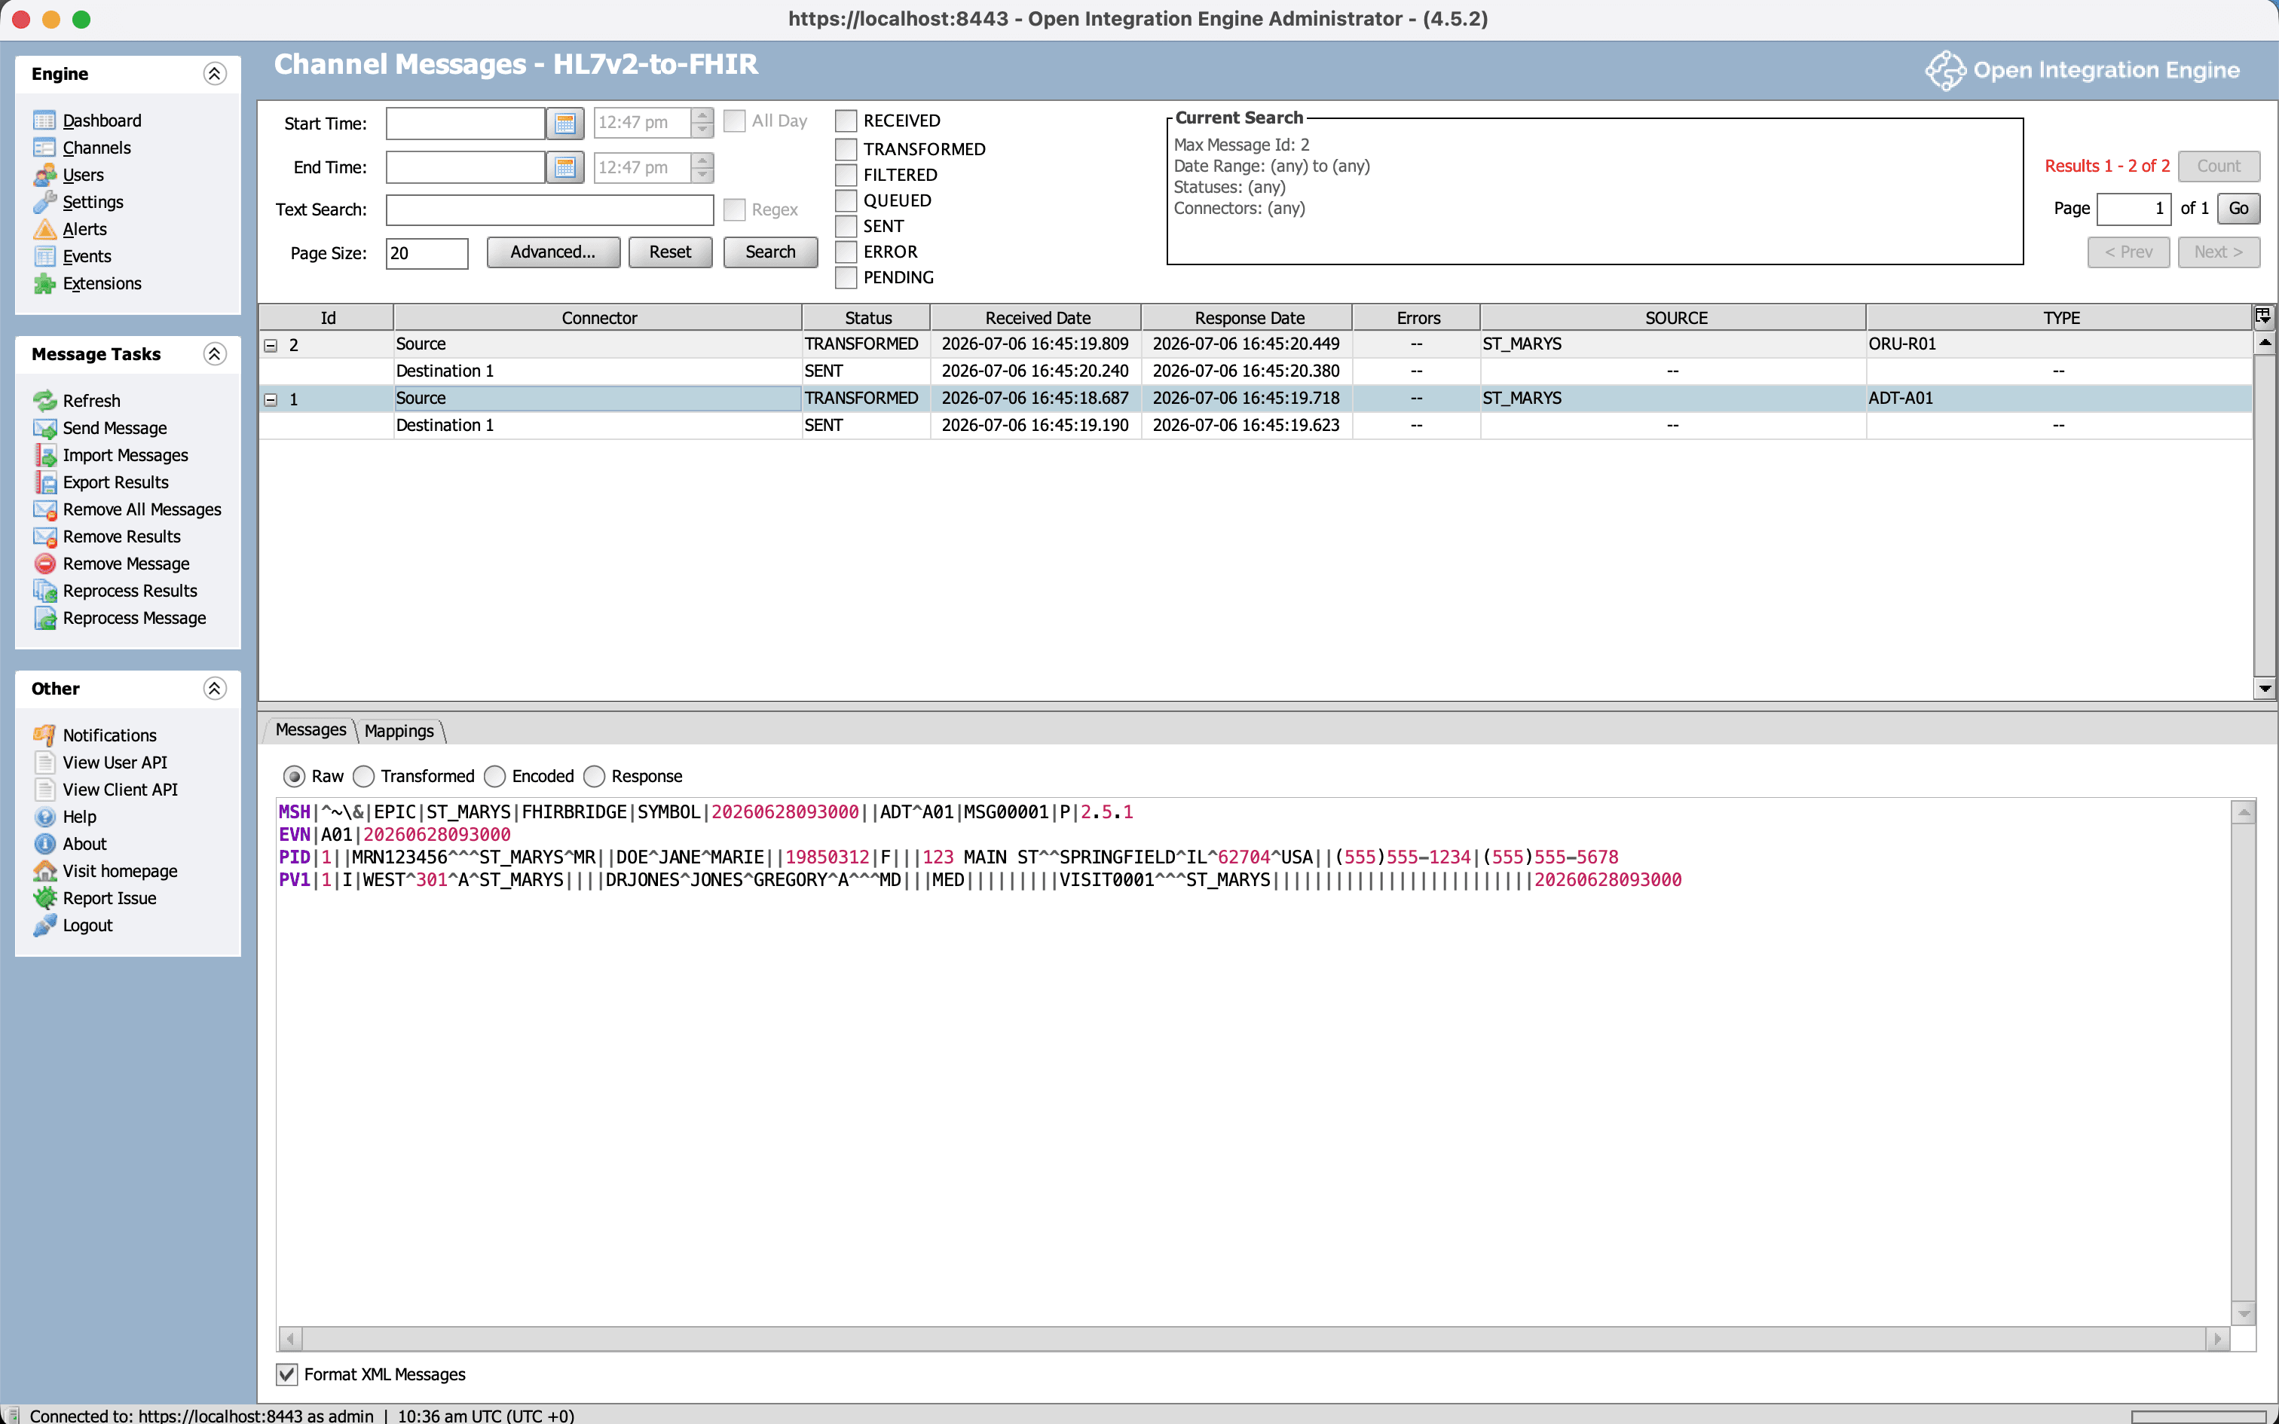2279x1424 pixels.
Task: Click in the Text Search field
Action: coord(550,210)
